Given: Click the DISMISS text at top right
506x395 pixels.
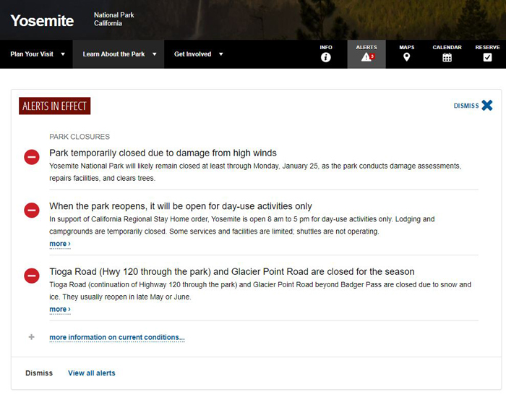Looking at the screenshot, I should click(x=466, y=106).
